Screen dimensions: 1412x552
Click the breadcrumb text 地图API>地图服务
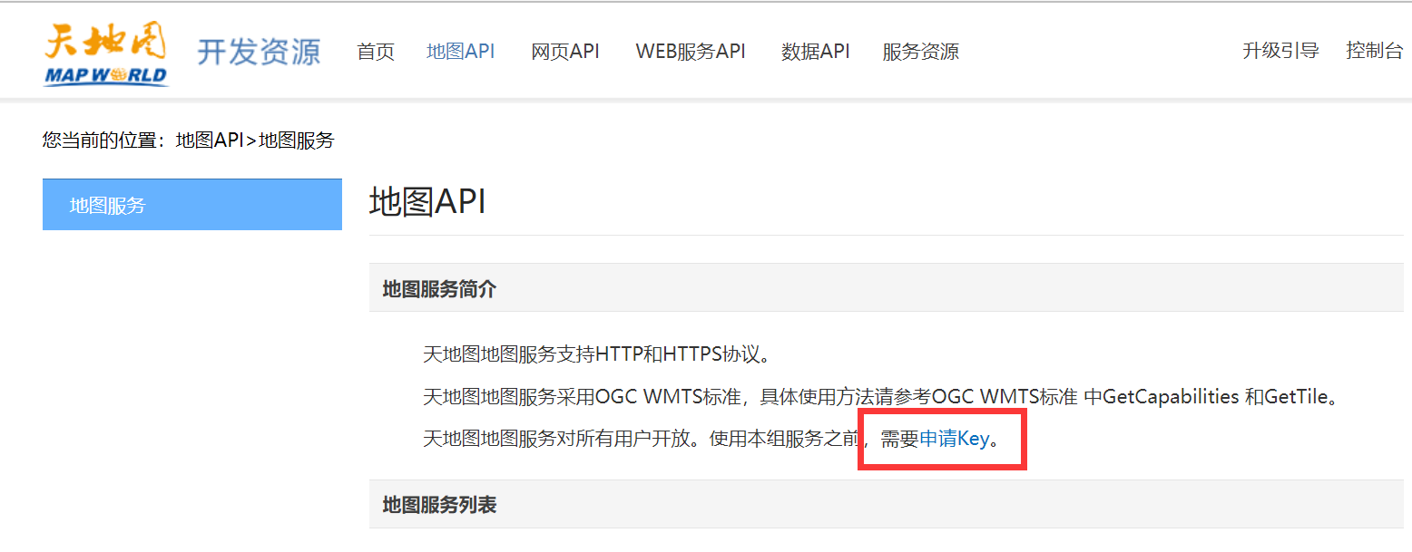tap(255, 140)
